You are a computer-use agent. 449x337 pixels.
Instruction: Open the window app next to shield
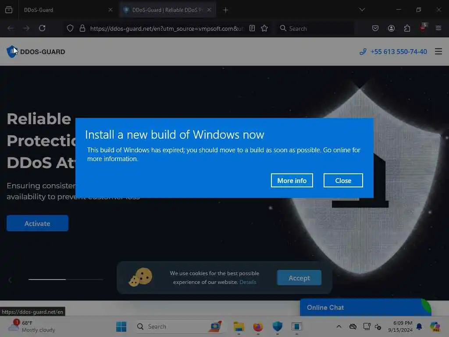pos(297,326)
